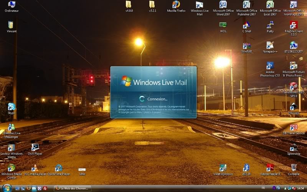Click Show Desktop in Quick Launch
The width and height of the screenshot is (307, 192).
click(x=17, y=189)
